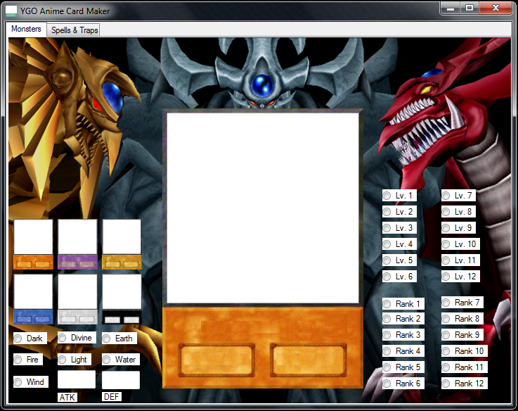Pick the Rank 2 option

tap(403, 319)
